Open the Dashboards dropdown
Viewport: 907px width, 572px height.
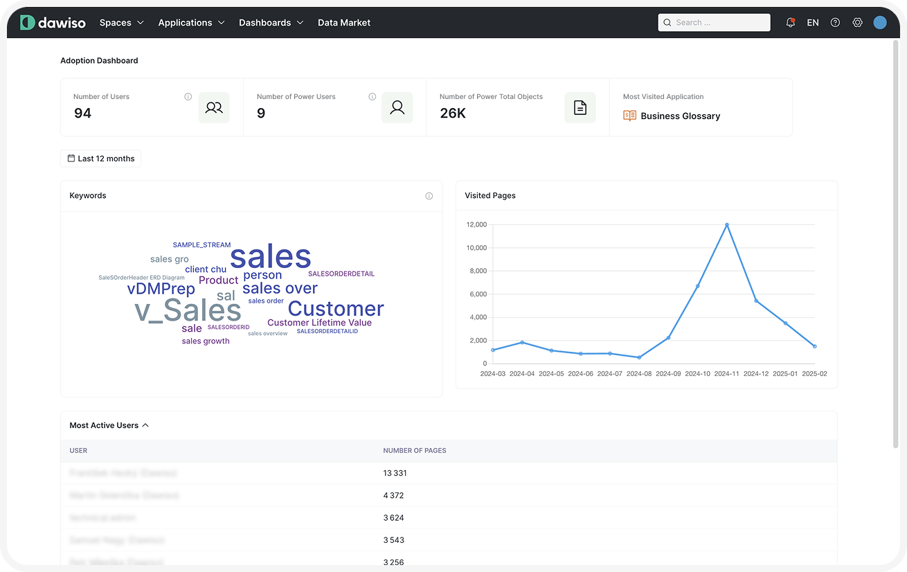tap(271, 22)
